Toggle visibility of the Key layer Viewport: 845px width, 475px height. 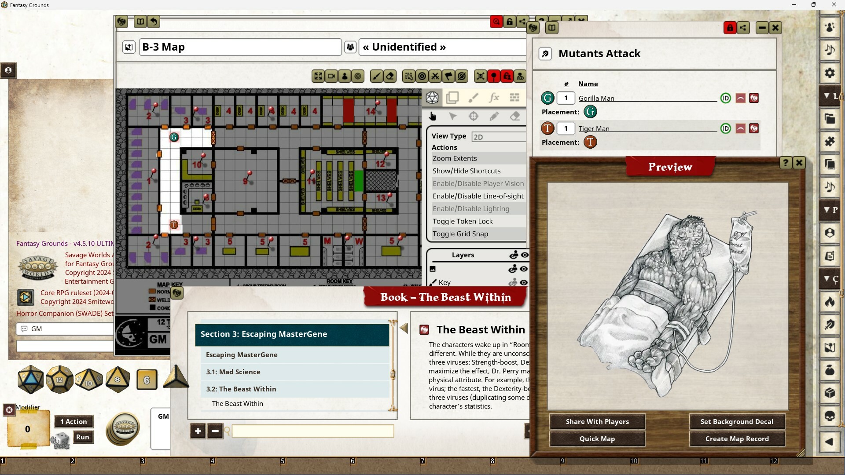pos(525,283)
